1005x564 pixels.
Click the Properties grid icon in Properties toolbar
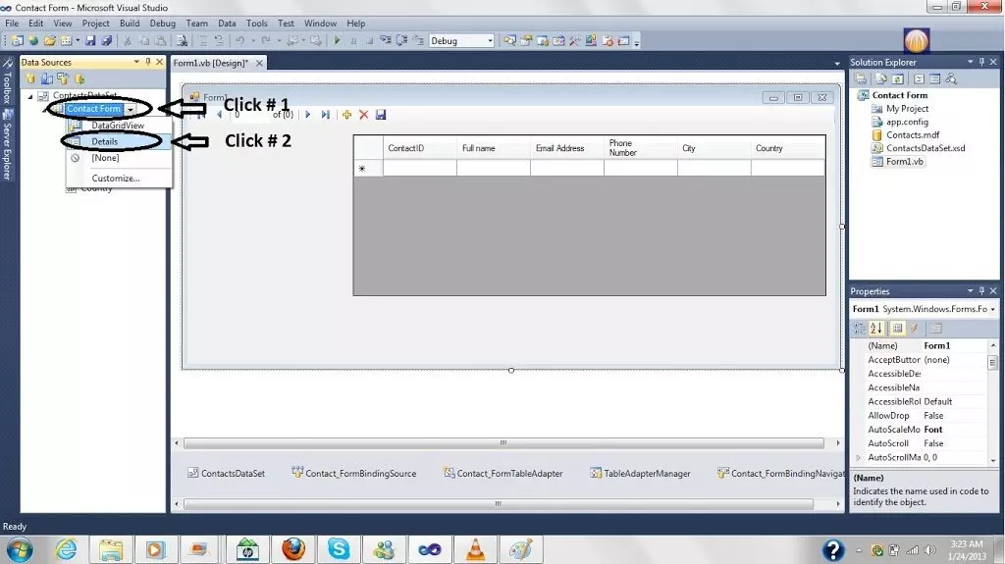897,329
